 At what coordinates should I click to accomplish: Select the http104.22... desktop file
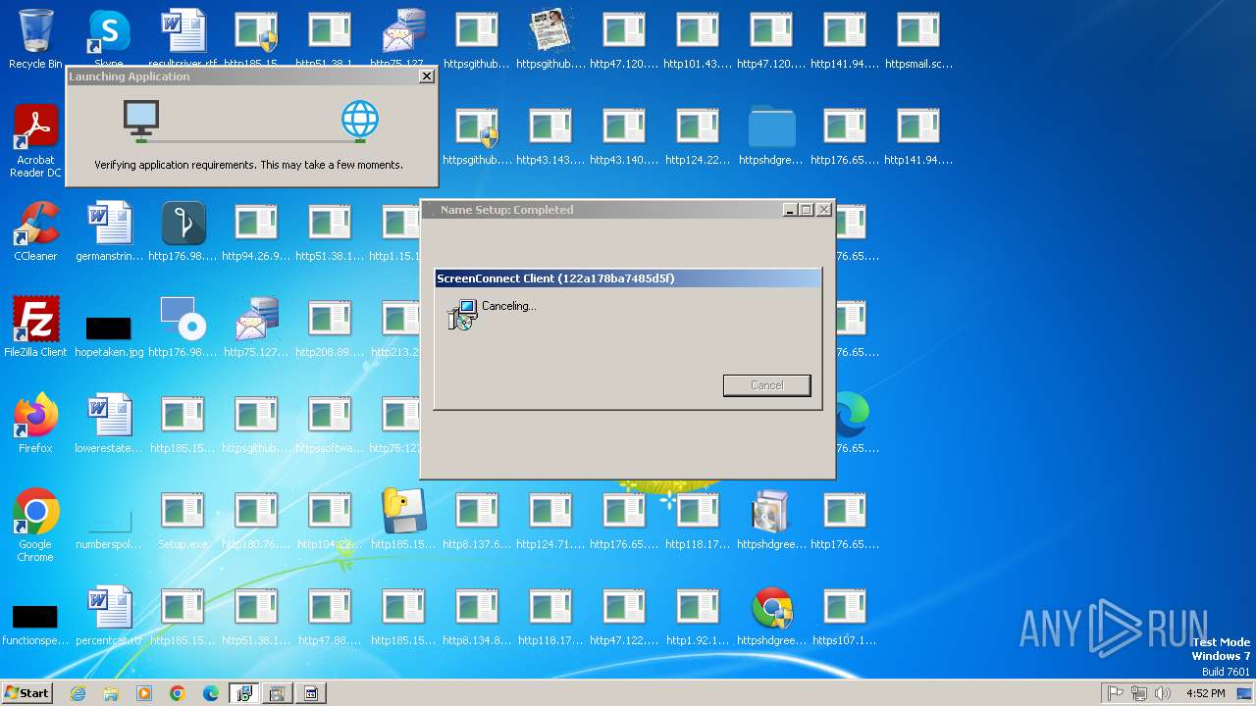330,520
